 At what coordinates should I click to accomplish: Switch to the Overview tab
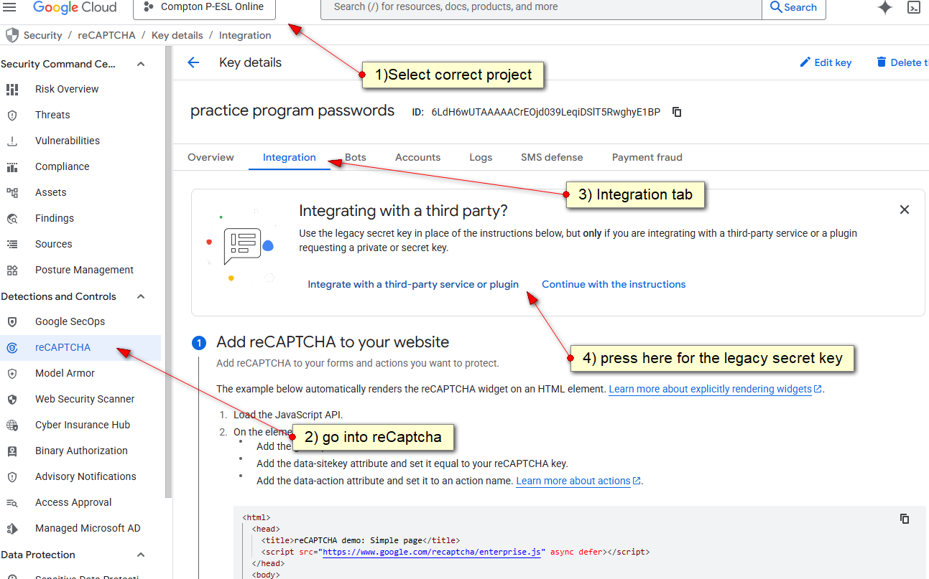[211, 157]
